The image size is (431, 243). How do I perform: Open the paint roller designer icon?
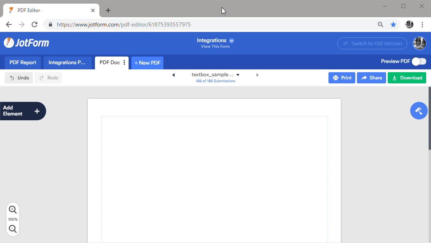click(419, 111)
